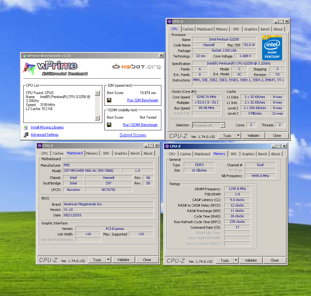Click Tools button in Memory CPU-Z window
Image resolution: width=311 pixels, height=296 pixels.
click(x=225, y=260)
